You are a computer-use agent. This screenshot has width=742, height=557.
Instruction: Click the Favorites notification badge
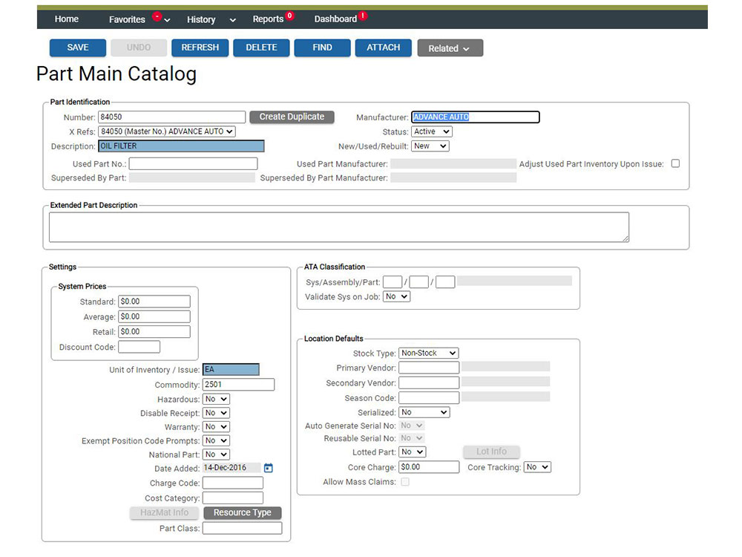tap(157, 16)
